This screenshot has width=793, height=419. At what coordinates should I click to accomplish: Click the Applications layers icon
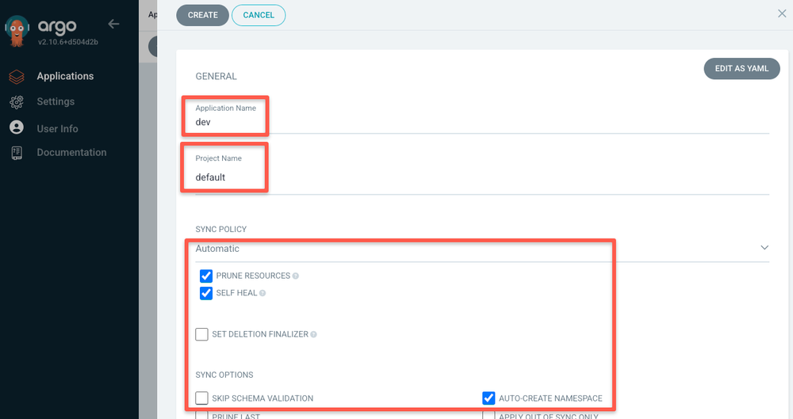click(17, 77)
